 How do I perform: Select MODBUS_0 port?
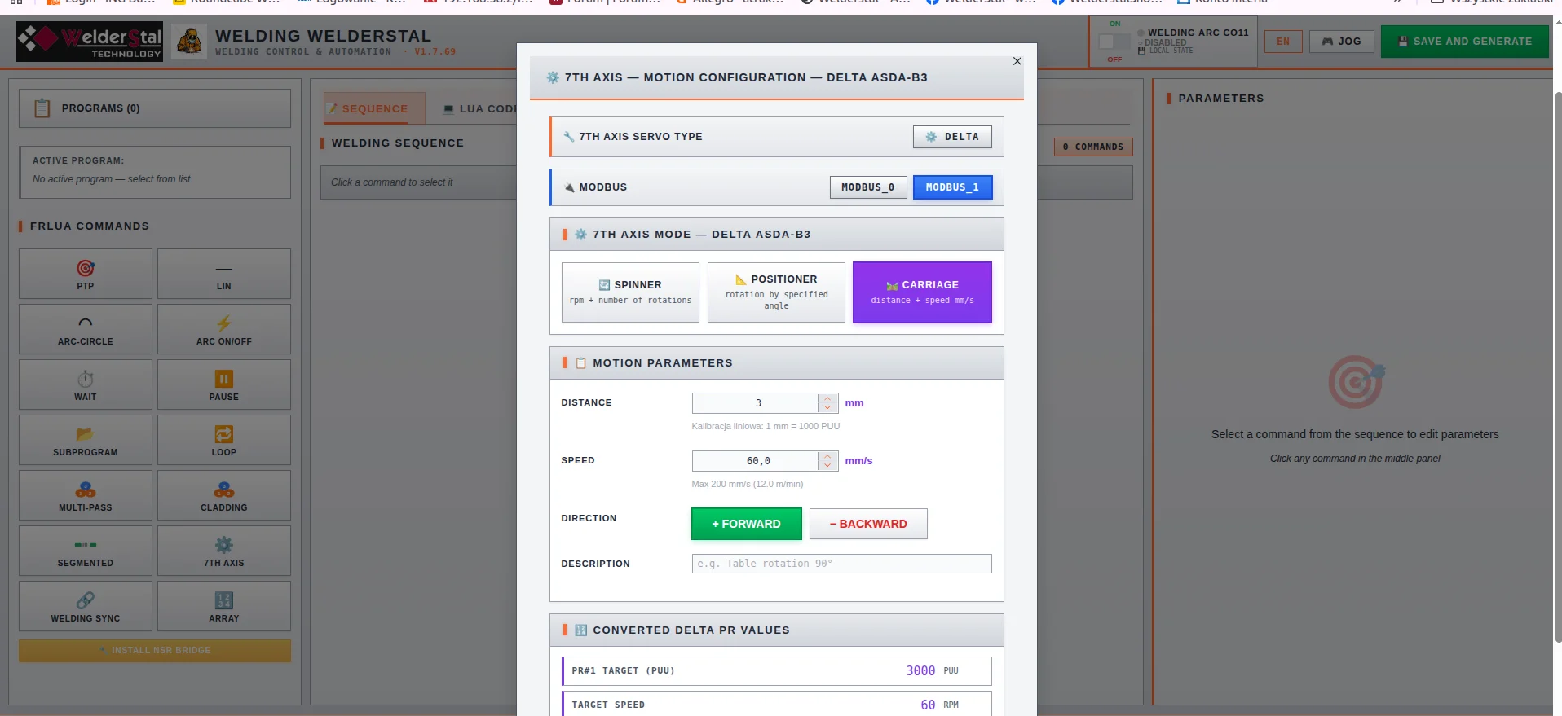868,187
